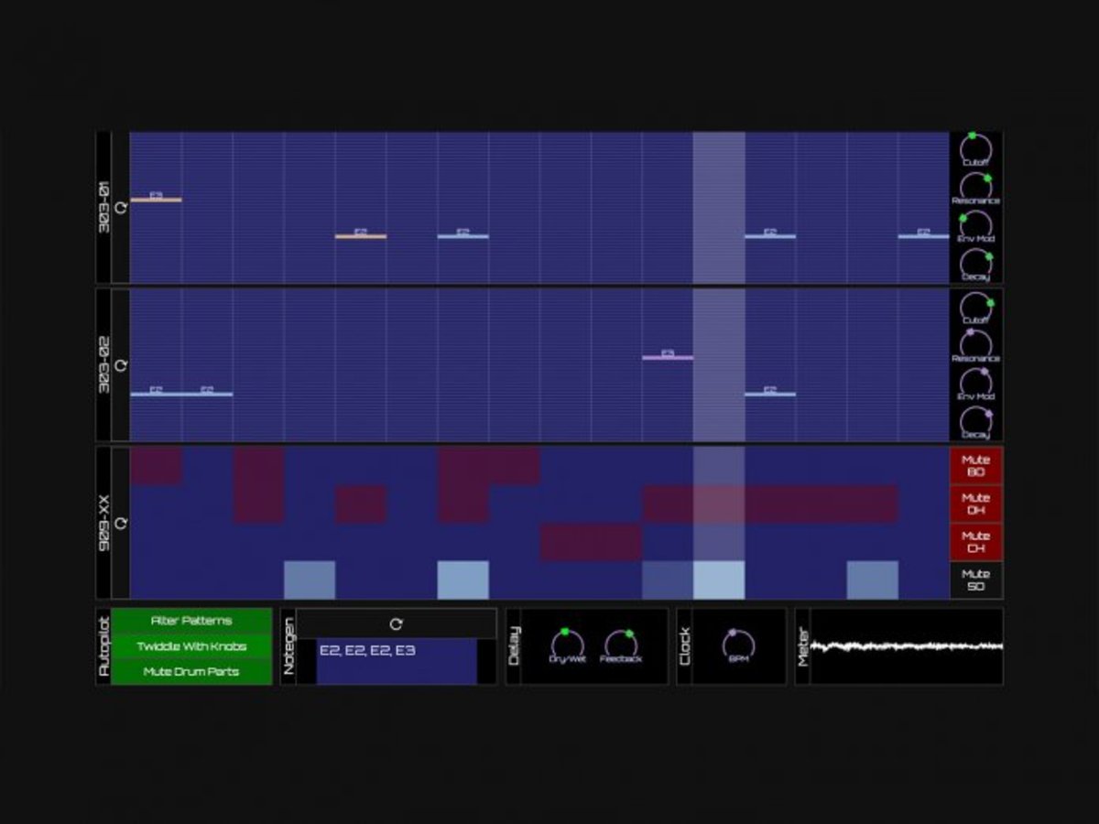Click the purple E3 note in the 303-02 pattern
The width and height of the screenshot is (1099, 824).
[x=668, y=357]
